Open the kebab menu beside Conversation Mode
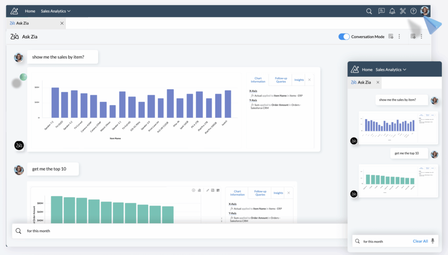The height and width of the screenshot is (255, 448). [x=399, y=37]
